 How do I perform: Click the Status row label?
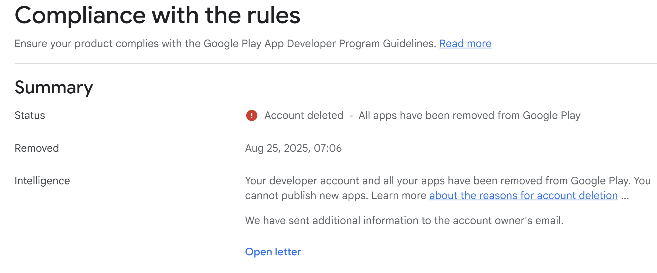30,115
